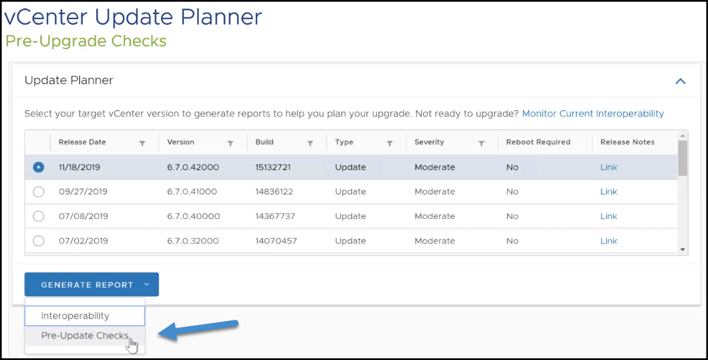Select Pre-Update Checks menu option
The width and height of the screenshot is (708, 360).
(85, 336)
